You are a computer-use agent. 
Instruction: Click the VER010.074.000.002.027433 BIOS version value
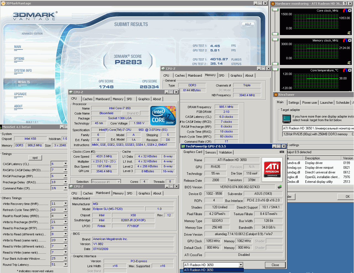[240, 187]
